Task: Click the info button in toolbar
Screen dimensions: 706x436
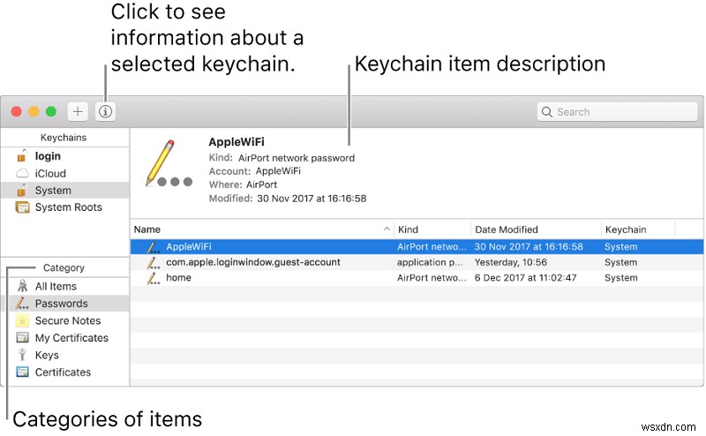Action: click(x=106, y=112)
